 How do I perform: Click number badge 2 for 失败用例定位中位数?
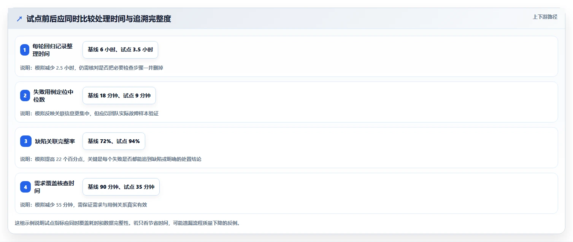tap(25, 96)
